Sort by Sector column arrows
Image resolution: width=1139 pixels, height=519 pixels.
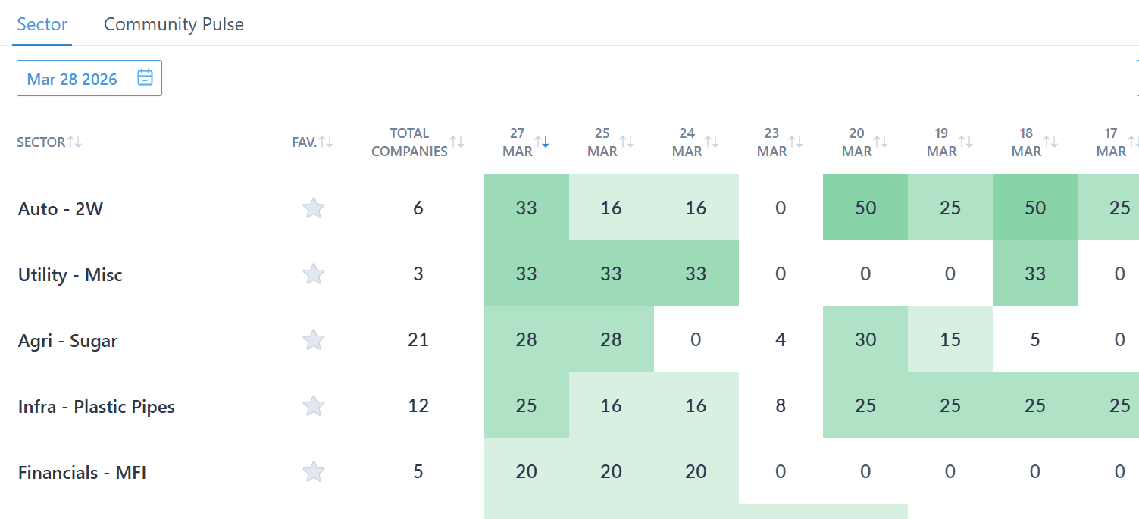tap(74, 142)
